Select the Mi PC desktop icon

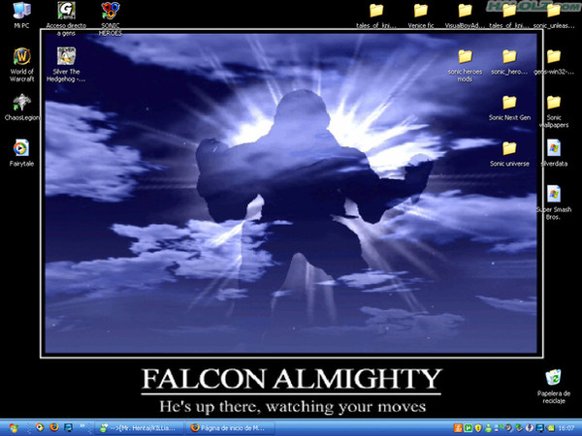[x=21, y=15]
